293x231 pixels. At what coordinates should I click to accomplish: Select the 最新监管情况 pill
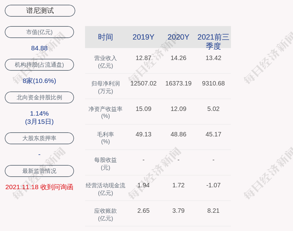[x=39, y=171]
